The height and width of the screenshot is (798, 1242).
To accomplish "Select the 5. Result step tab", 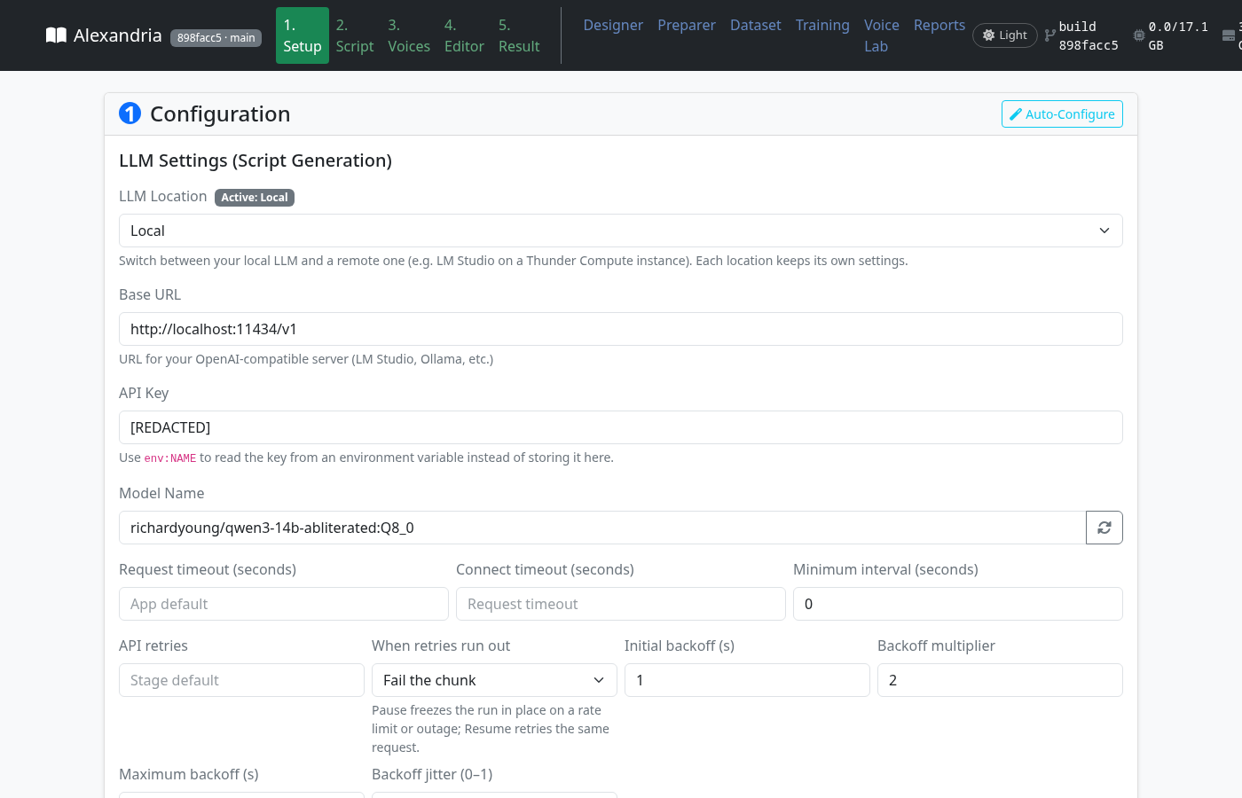I will [x=519, y=35].
